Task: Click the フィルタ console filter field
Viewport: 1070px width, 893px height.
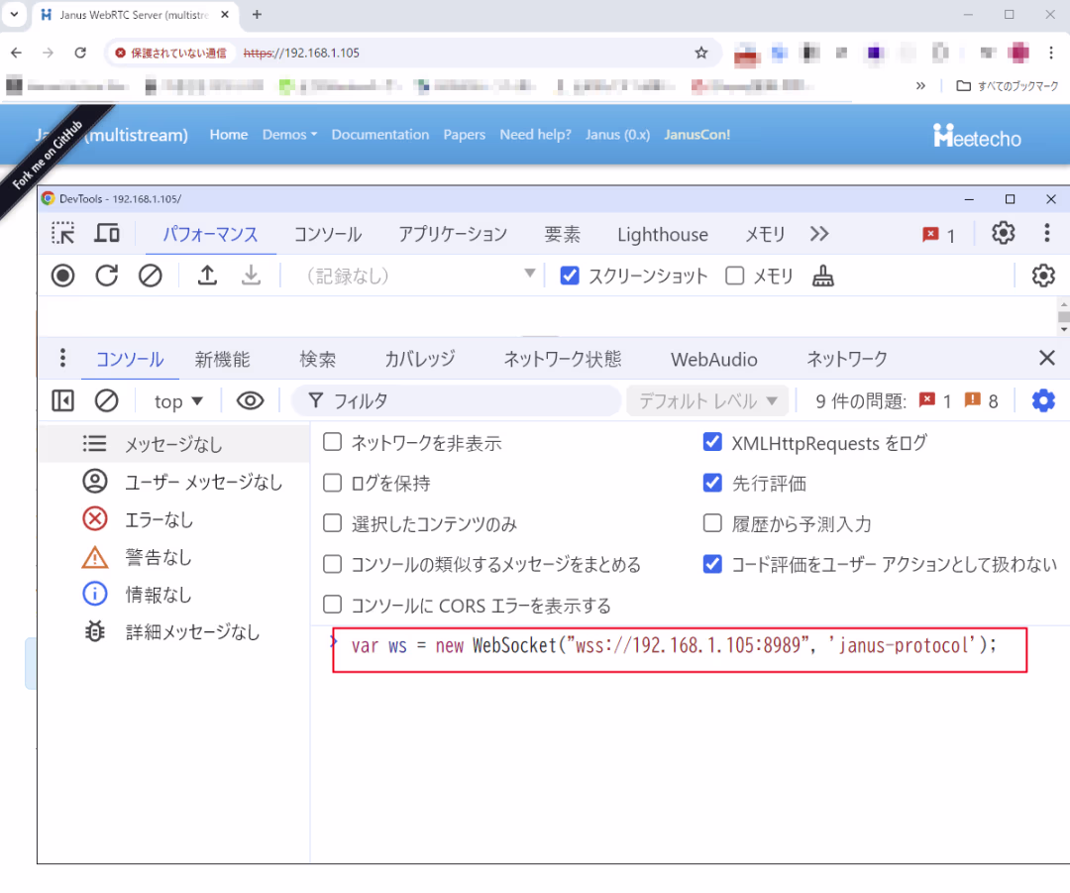Action: (x=457, y=400)
